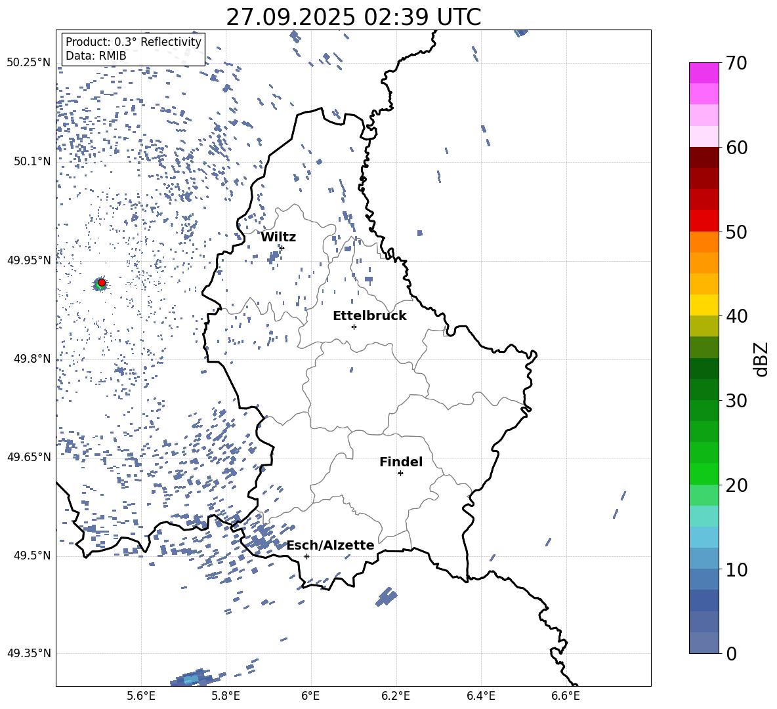The image size is (777, 709).
Task: Click the red radar site marker
Action: (102, 283)
